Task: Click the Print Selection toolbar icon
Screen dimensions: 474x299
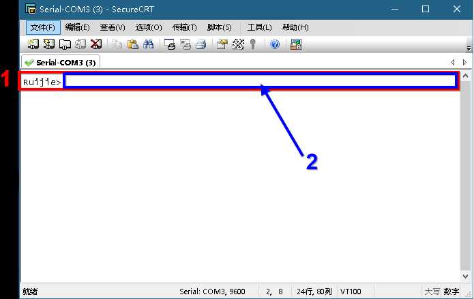Action: 186,44
